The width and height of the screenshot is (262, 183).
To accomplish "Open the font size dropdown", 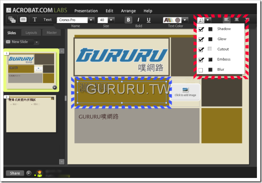I will (111, 20).
